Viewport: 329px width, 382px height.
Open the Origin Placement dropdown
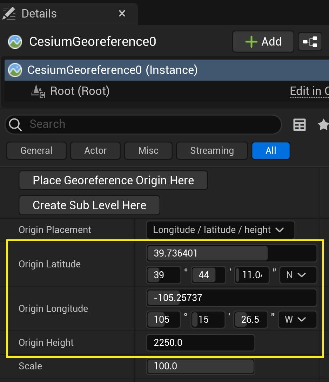coord(220,230)
